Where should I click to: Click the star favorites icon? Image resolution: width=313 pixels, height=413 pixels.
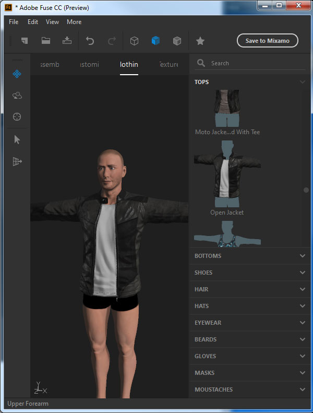(200, 41)
